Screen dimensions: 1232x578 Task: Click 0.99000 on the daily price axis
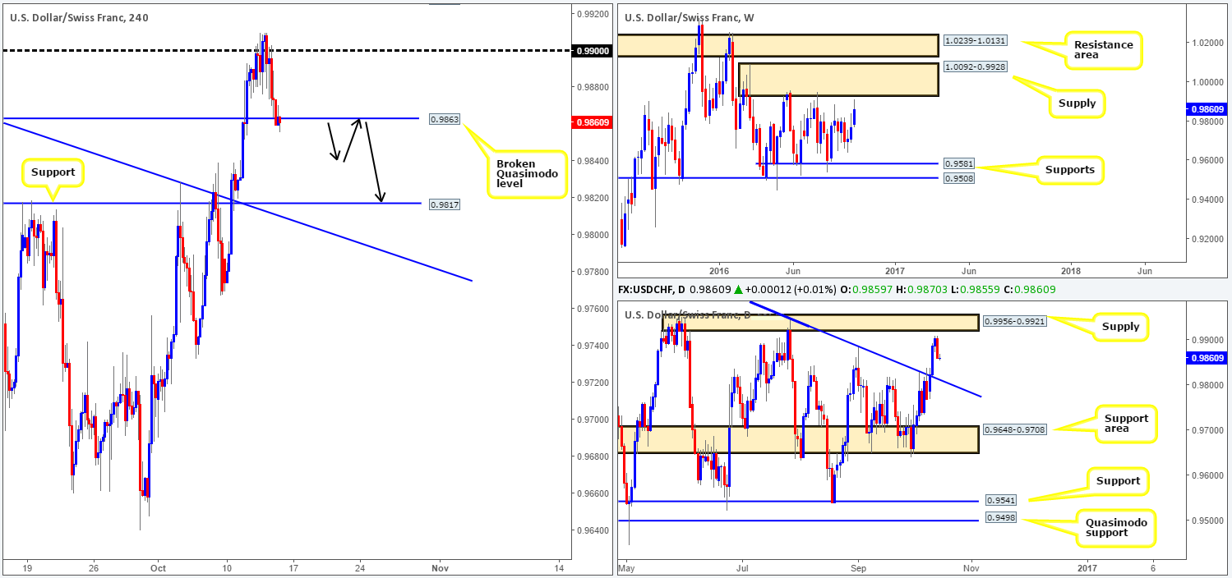(1207, 339)
